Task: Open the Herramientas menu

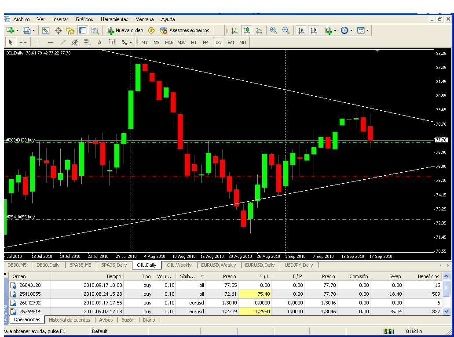Action: pyautogui.click(x=114, y=19)
